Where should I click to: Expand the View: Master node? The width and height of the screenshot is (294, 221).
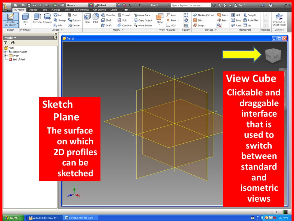[5, 52]
